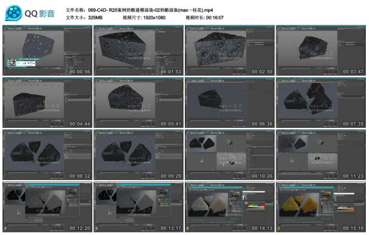Click the QR code in the first thumbnail
369x235 pixels.
[11, 63]
